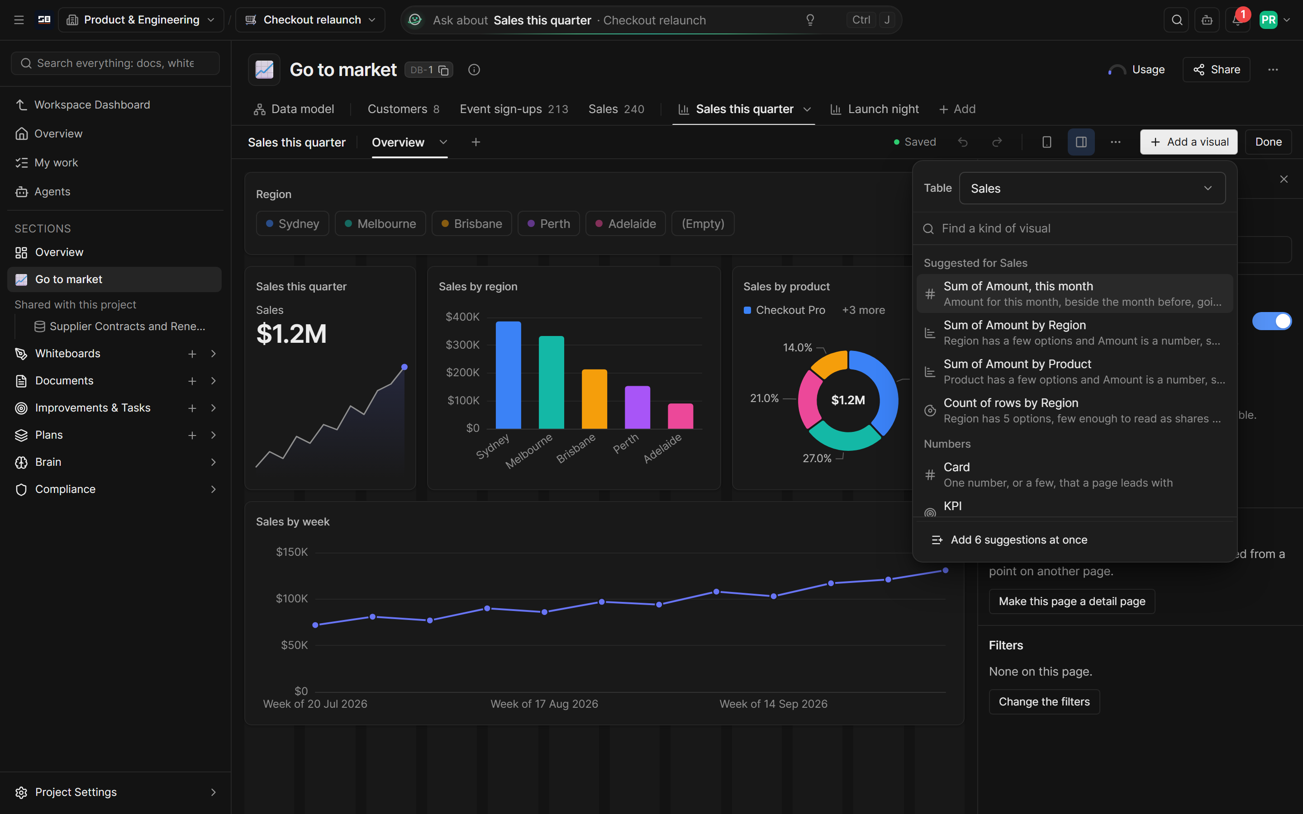Open the hamburger menu icon
The width and height of the screenshot is (1303, 814).
pos(19,20)
